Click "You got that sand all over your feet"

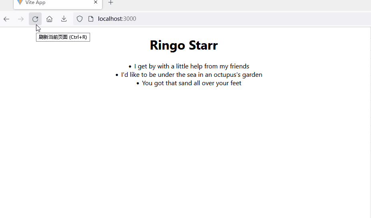point(192,83)
